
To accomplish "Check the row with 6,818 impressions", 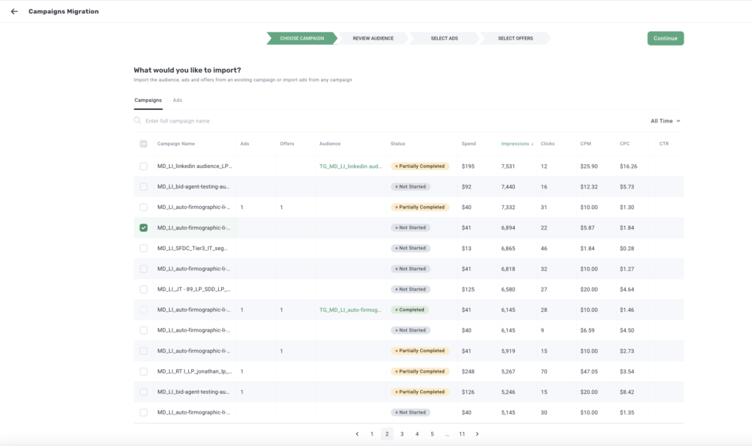I will click(143, 268).
